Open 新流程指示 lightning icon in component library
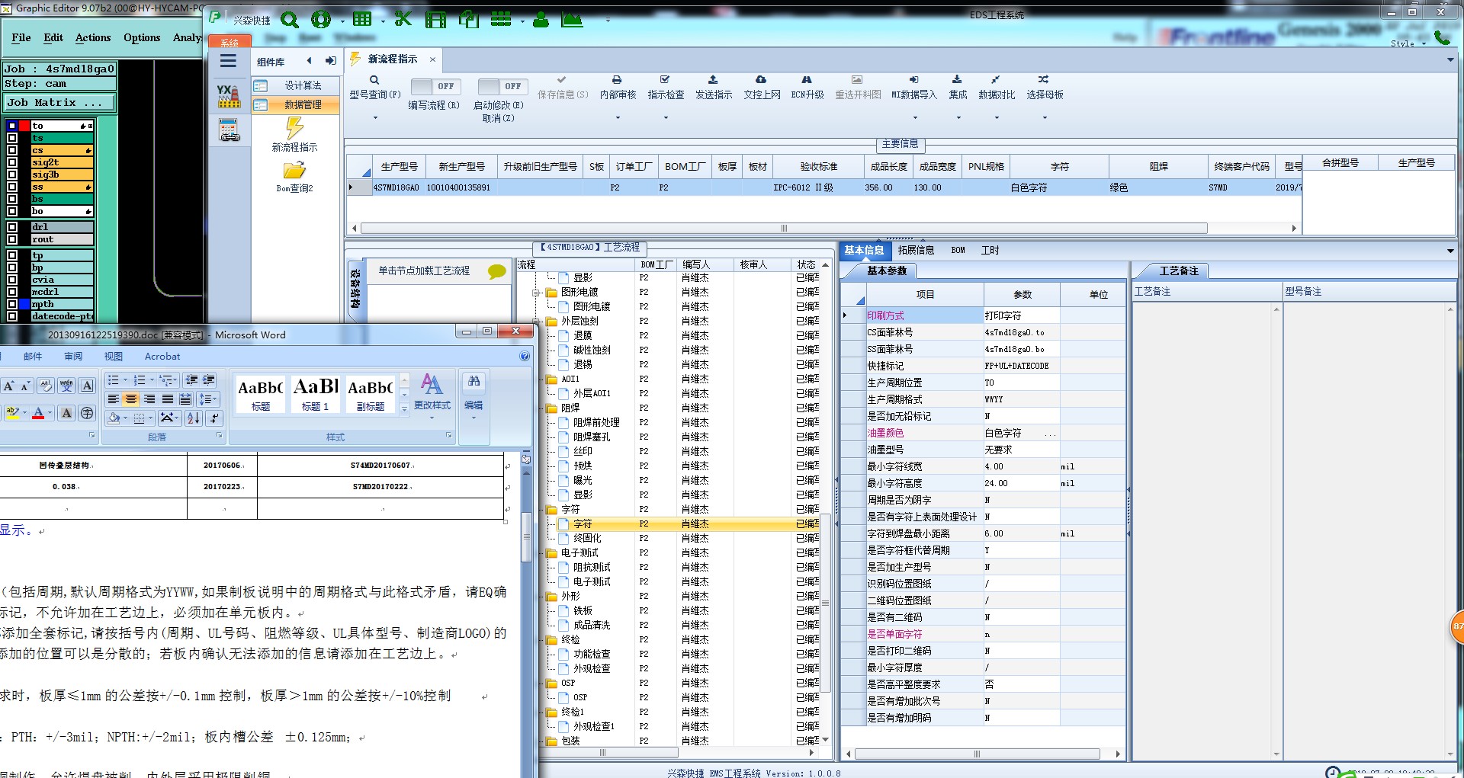The image size is (1464, 778). point(294,127)
